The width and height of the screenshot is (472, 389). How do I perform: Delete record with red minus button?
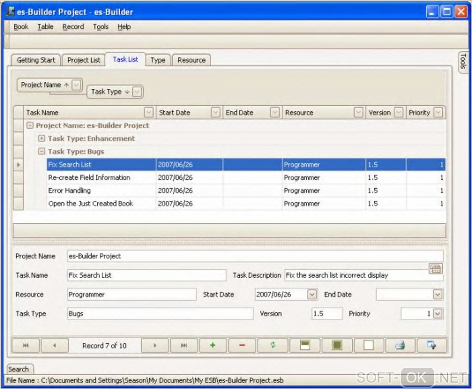point(242,346)
